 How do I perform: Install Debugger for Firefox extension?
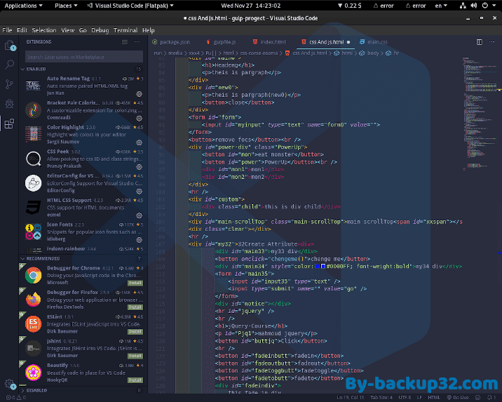(135, 307)
